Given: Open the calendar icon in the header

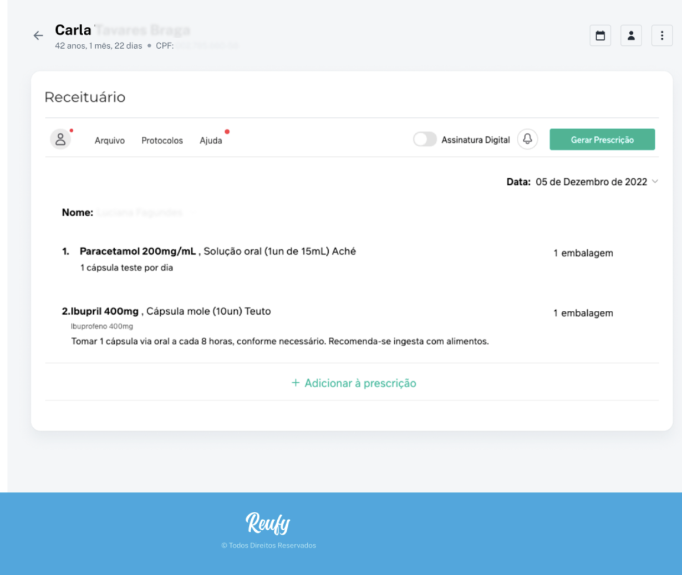Looking at the screenshot, I should click(600, 36).
